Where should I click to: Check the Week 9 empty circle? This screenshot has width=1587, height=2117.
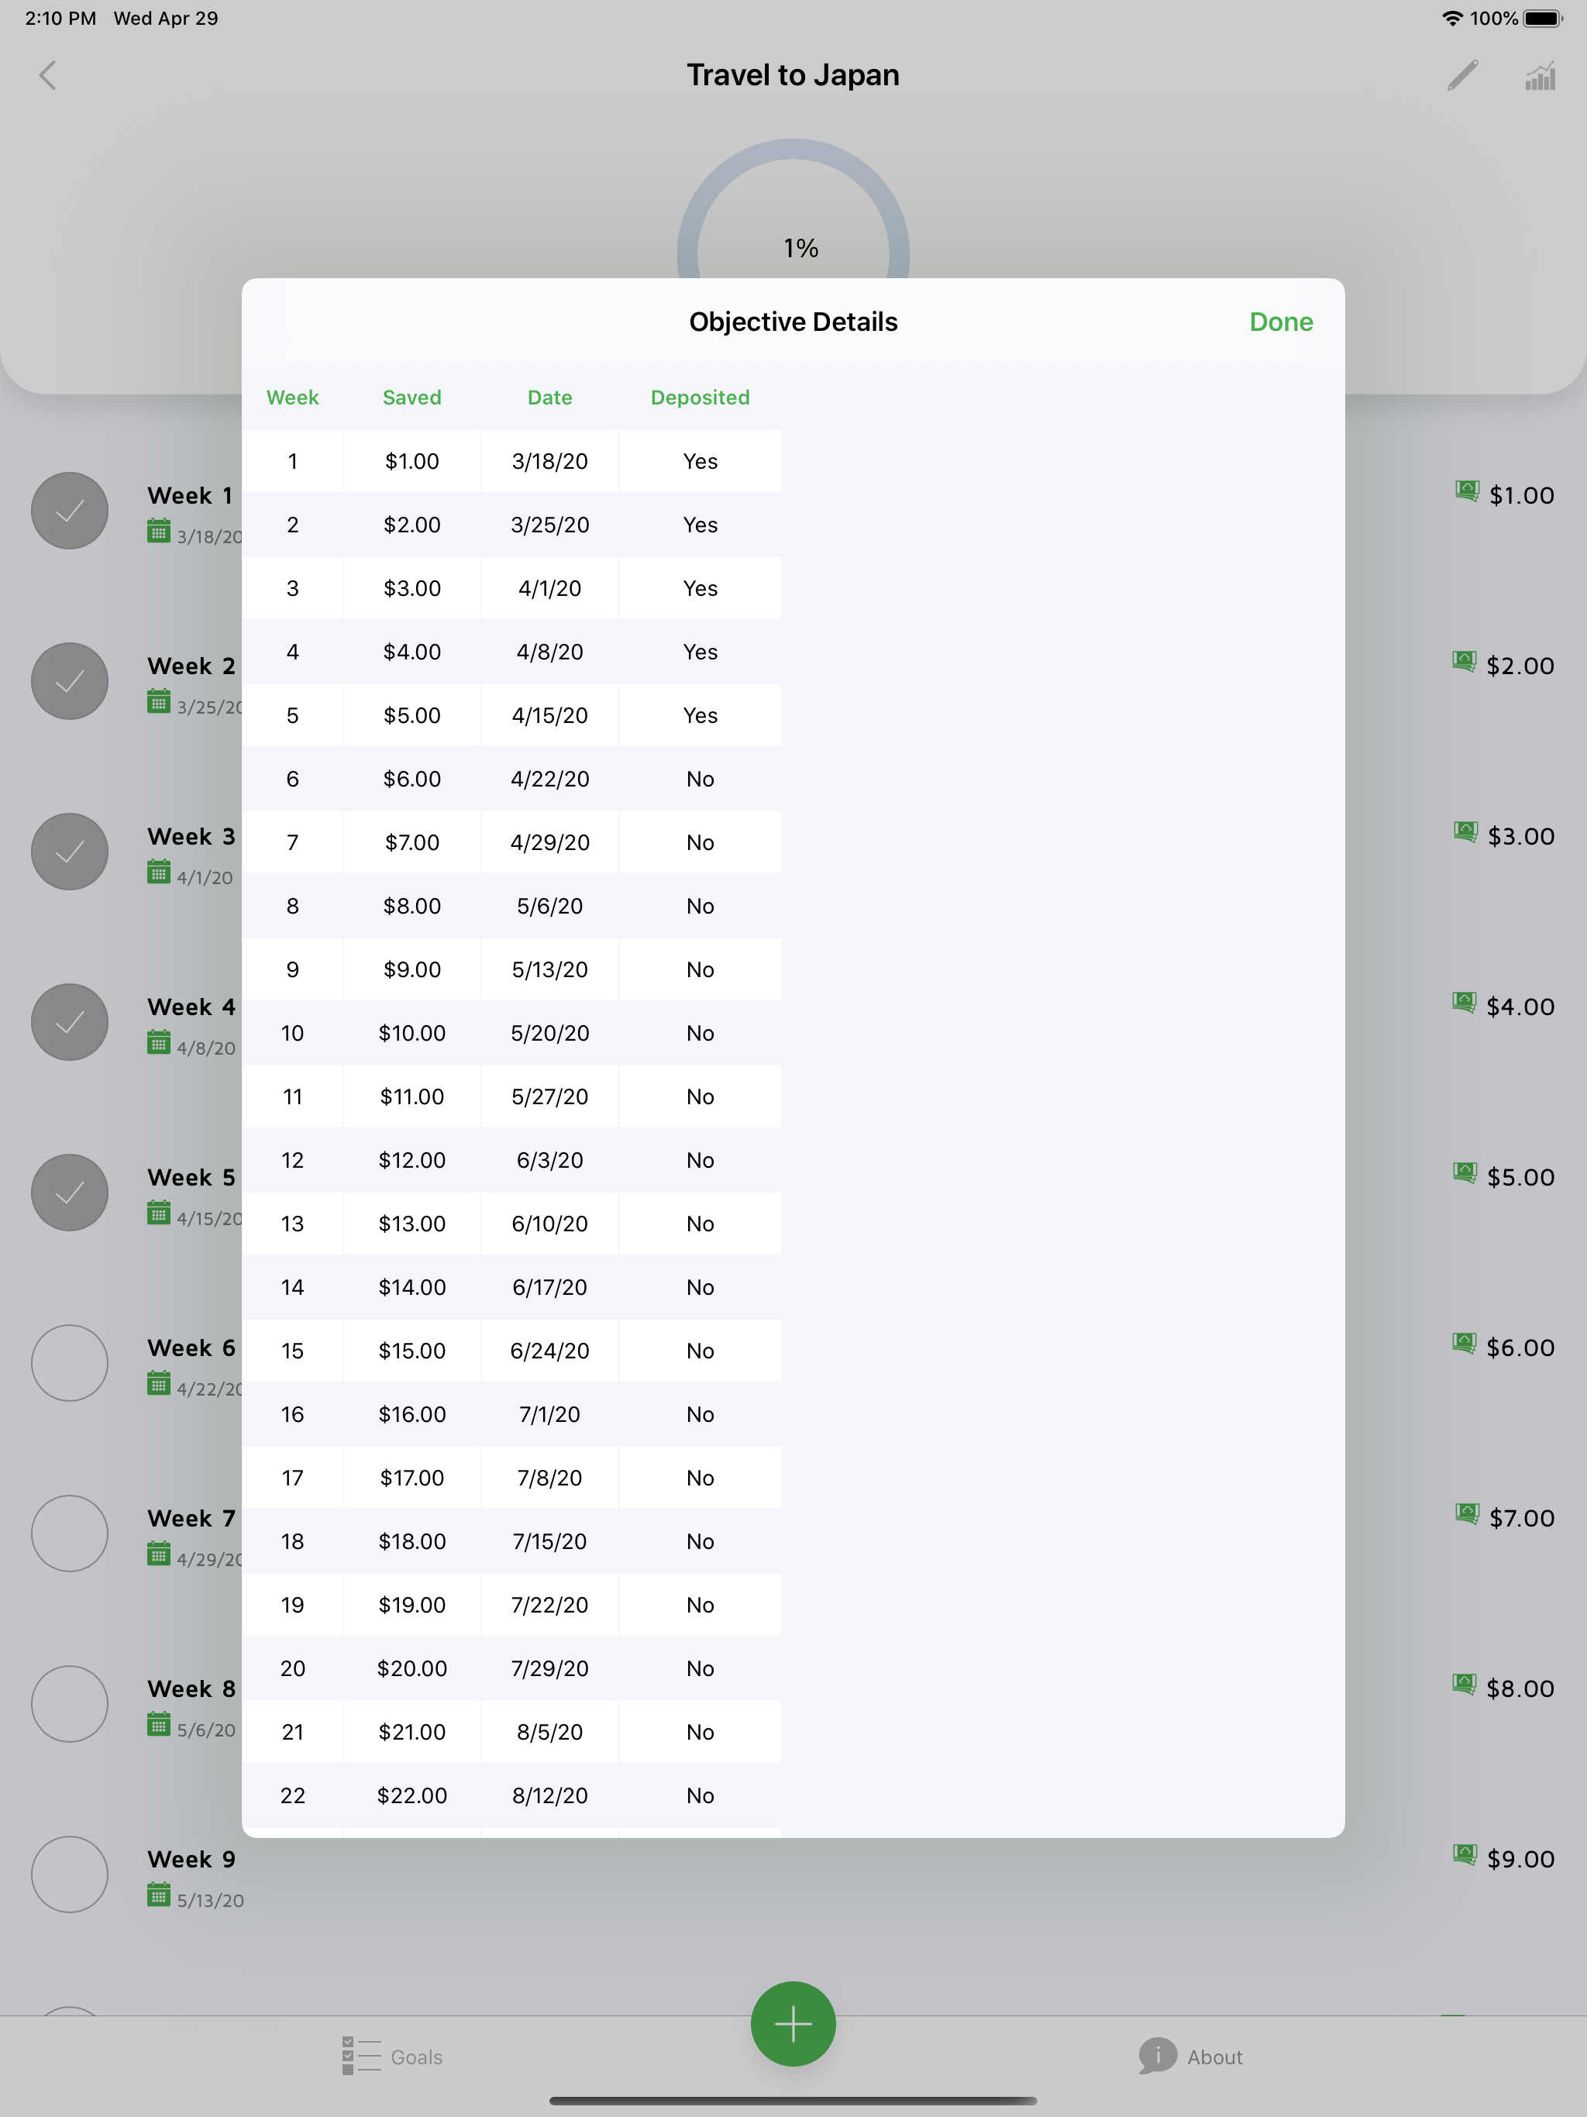69,1874
